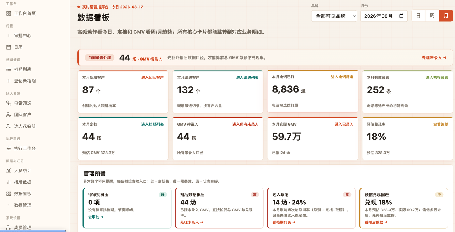This screenshot has height=232, width=455.
Task: Click 进入初筛线索 on 本月有效线索 card
Action: (x=437, y=77)
